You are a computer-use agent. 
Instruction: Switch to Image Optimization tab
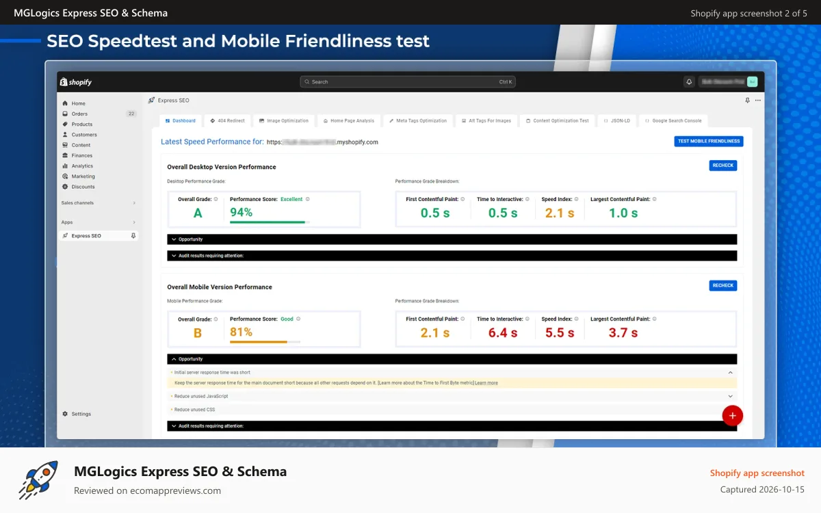(x=283, y=120)
